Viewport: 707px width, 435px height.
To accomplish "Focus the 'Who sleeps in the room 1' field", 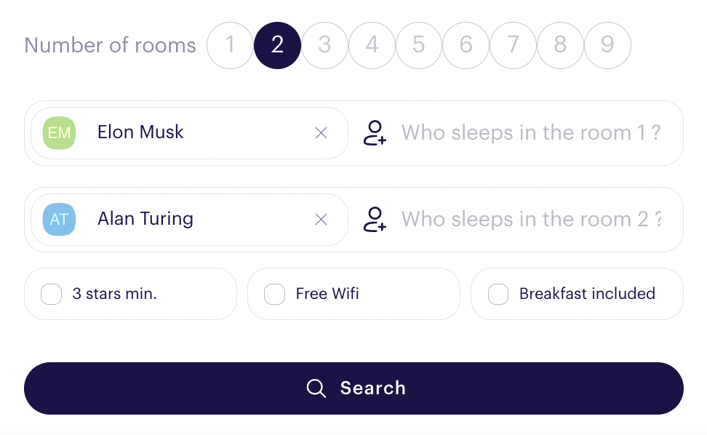I will tap(531, 133).
